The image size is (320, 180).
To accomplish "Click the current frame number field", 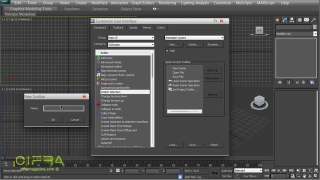I will click(x=278, y=176).
